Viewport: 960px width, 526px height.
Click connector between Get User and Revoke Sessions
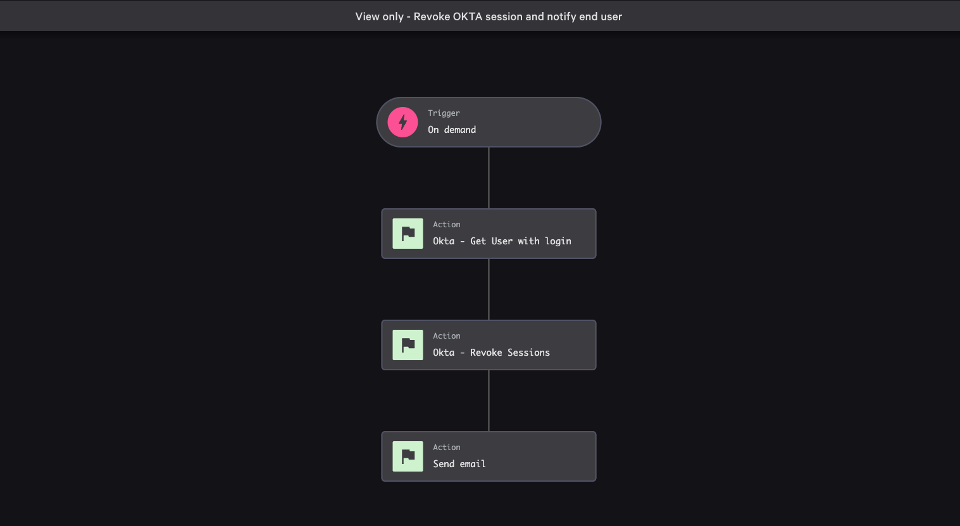[489, 289]
